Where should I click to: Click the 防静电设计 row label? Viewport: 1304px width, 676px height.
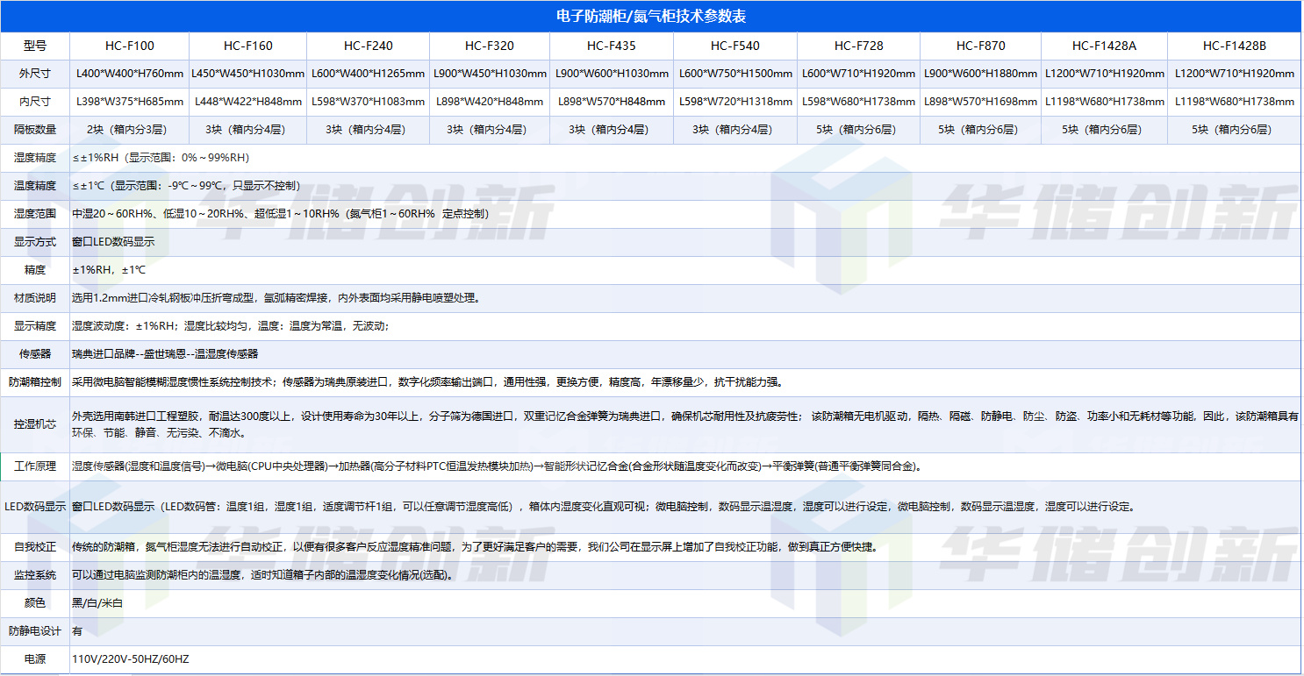35,631
